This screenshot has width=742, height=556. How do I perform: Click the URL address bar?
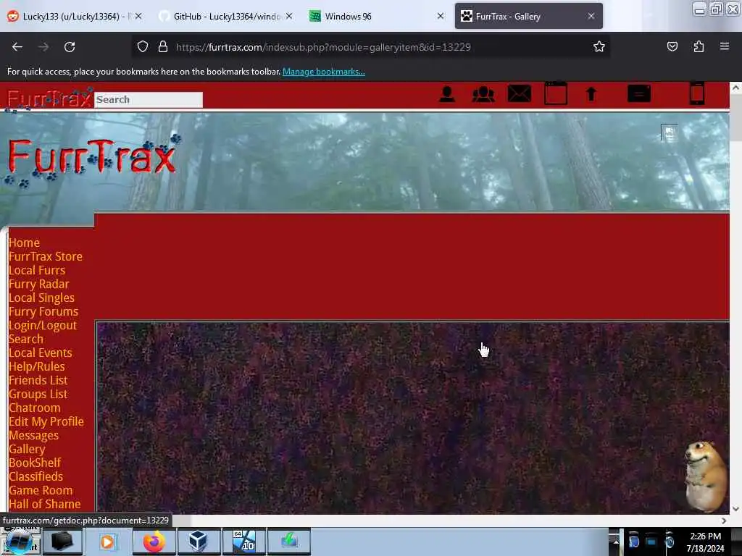(x=370, y=47)
